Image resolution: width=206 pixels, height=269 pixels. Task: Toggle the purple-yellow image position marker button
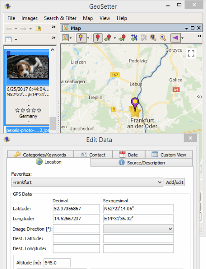pos(81,38)
